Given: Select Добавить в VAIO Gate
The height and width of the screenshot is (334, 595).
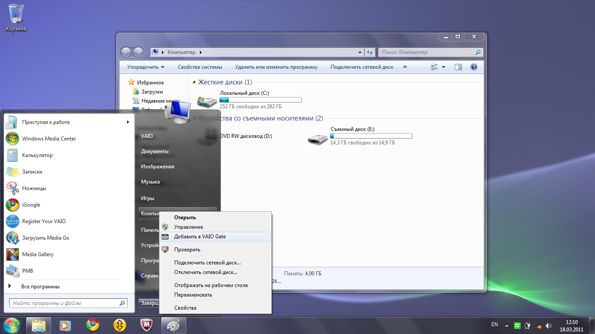Looking at the screenshot, I should pyautogui.click(x=215, y=237).
